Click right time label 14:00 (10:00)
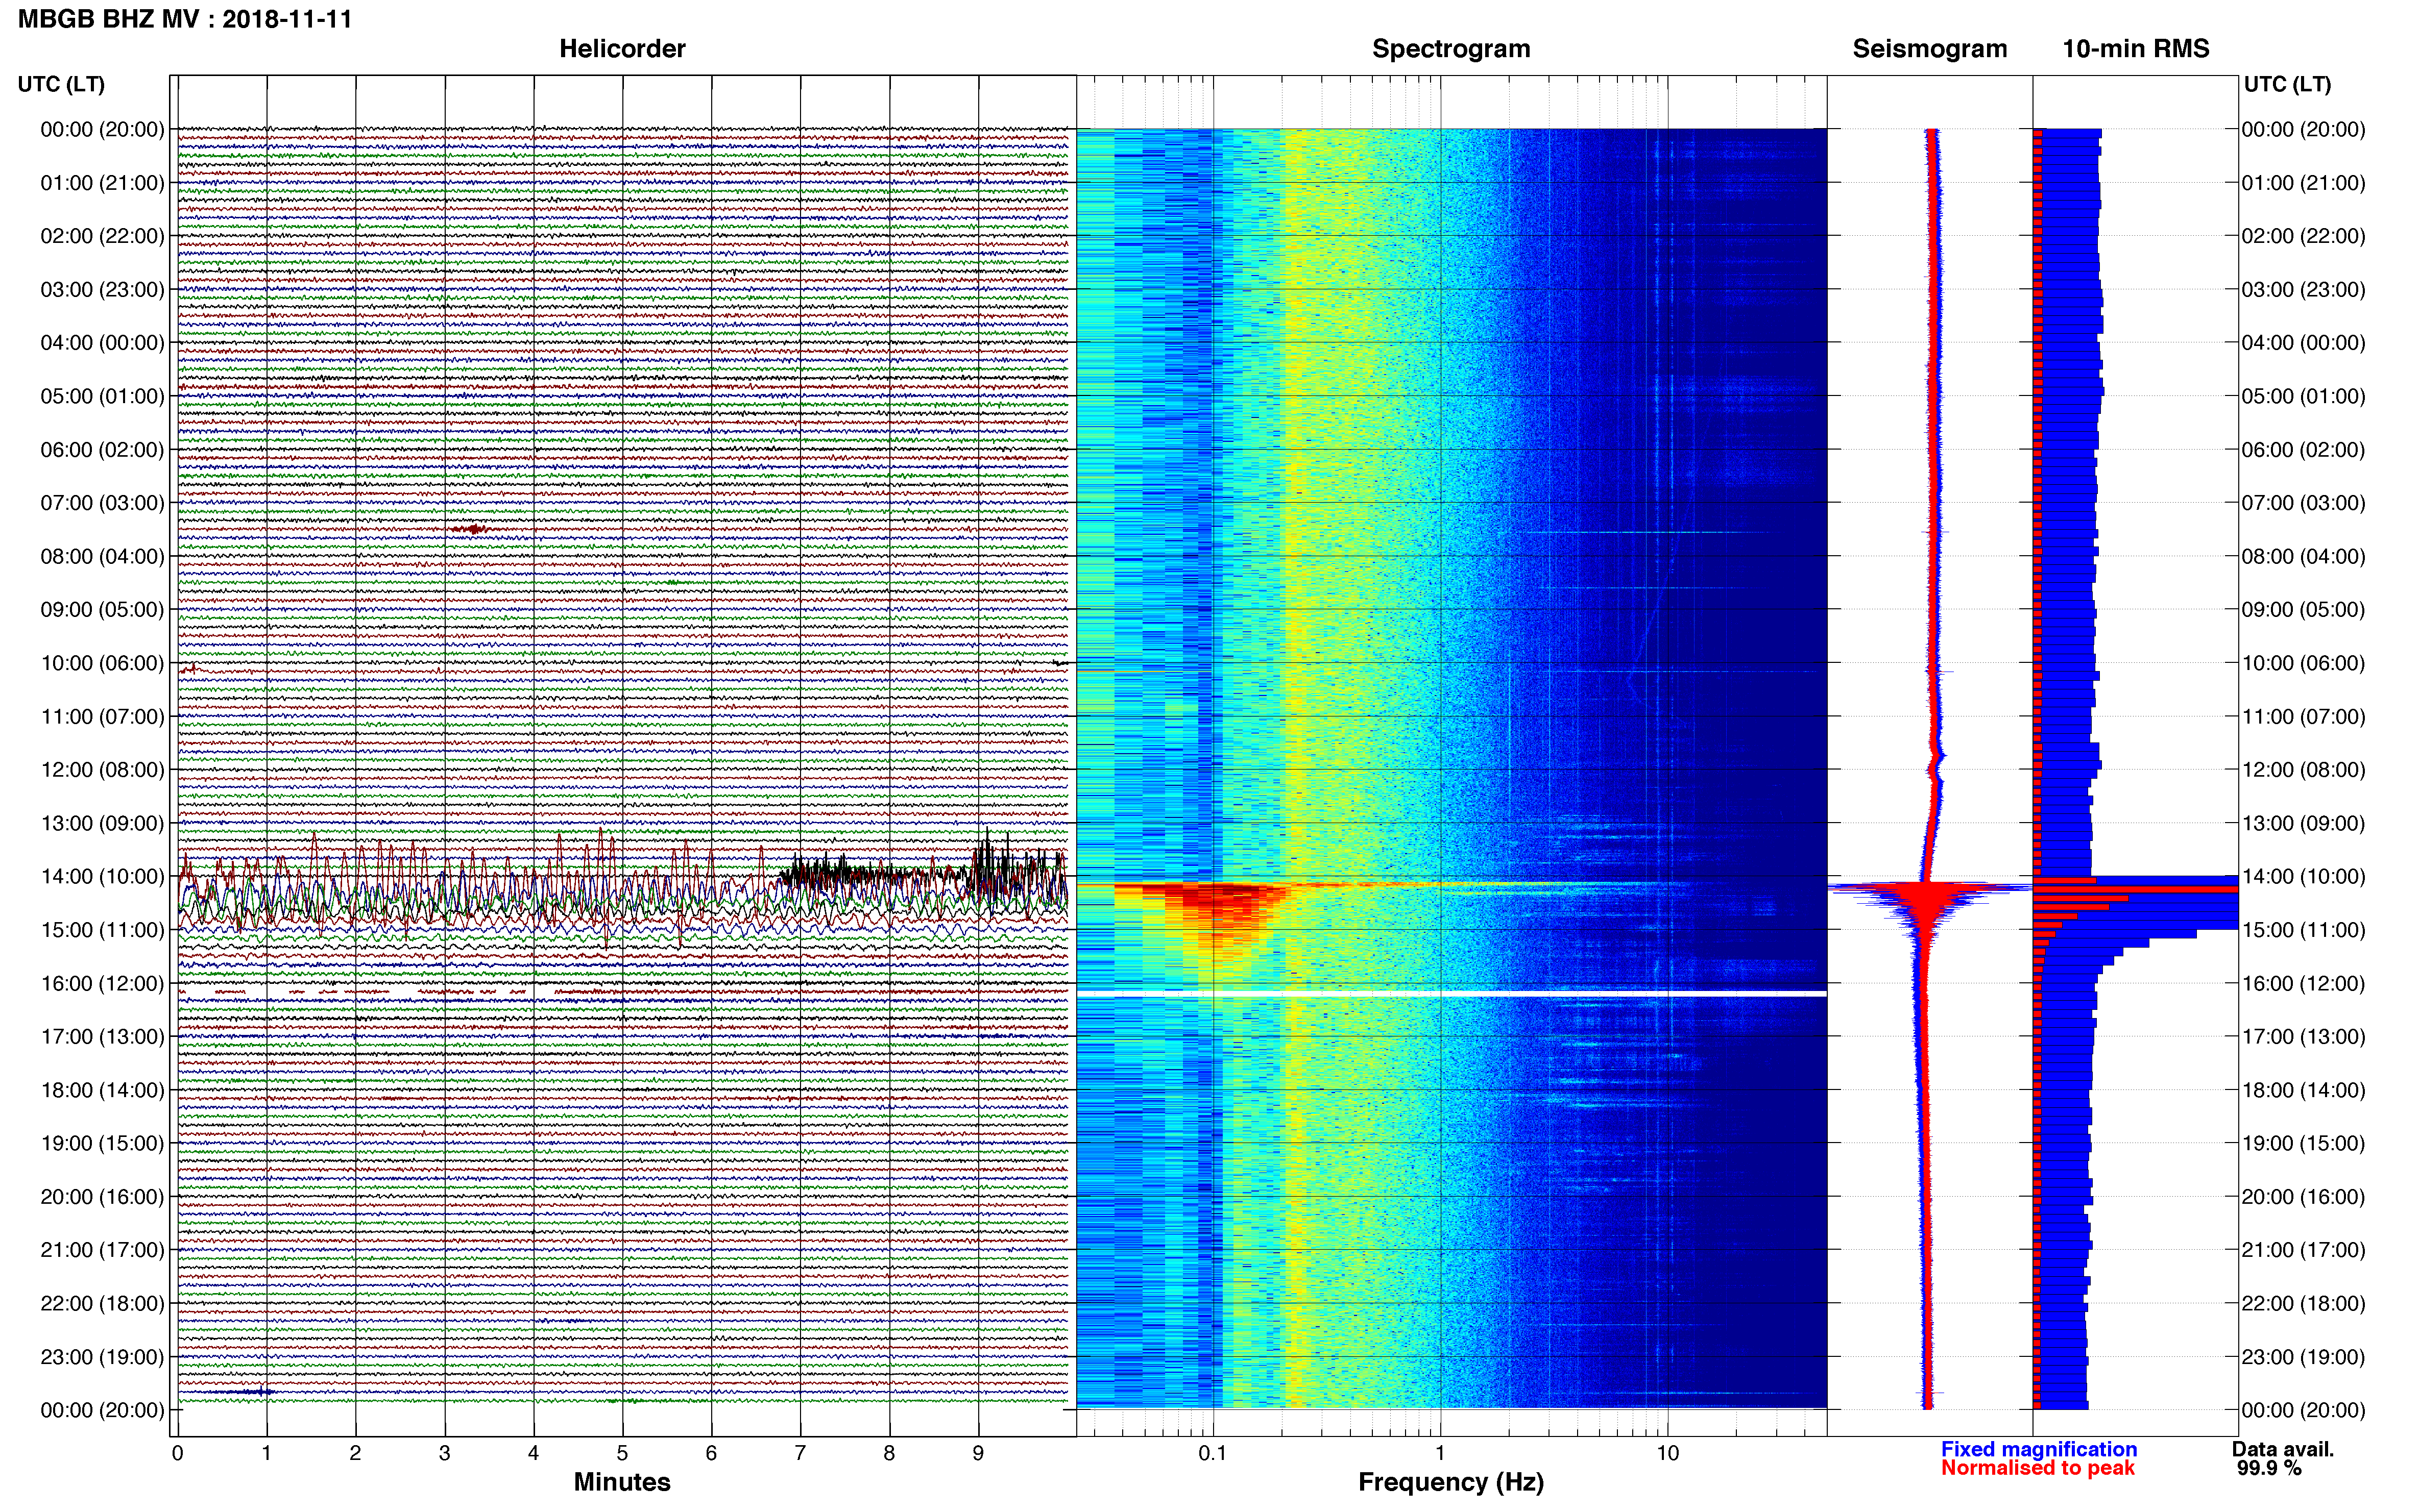The height and width of the screenshot is (1512, 2420). 2303,876
